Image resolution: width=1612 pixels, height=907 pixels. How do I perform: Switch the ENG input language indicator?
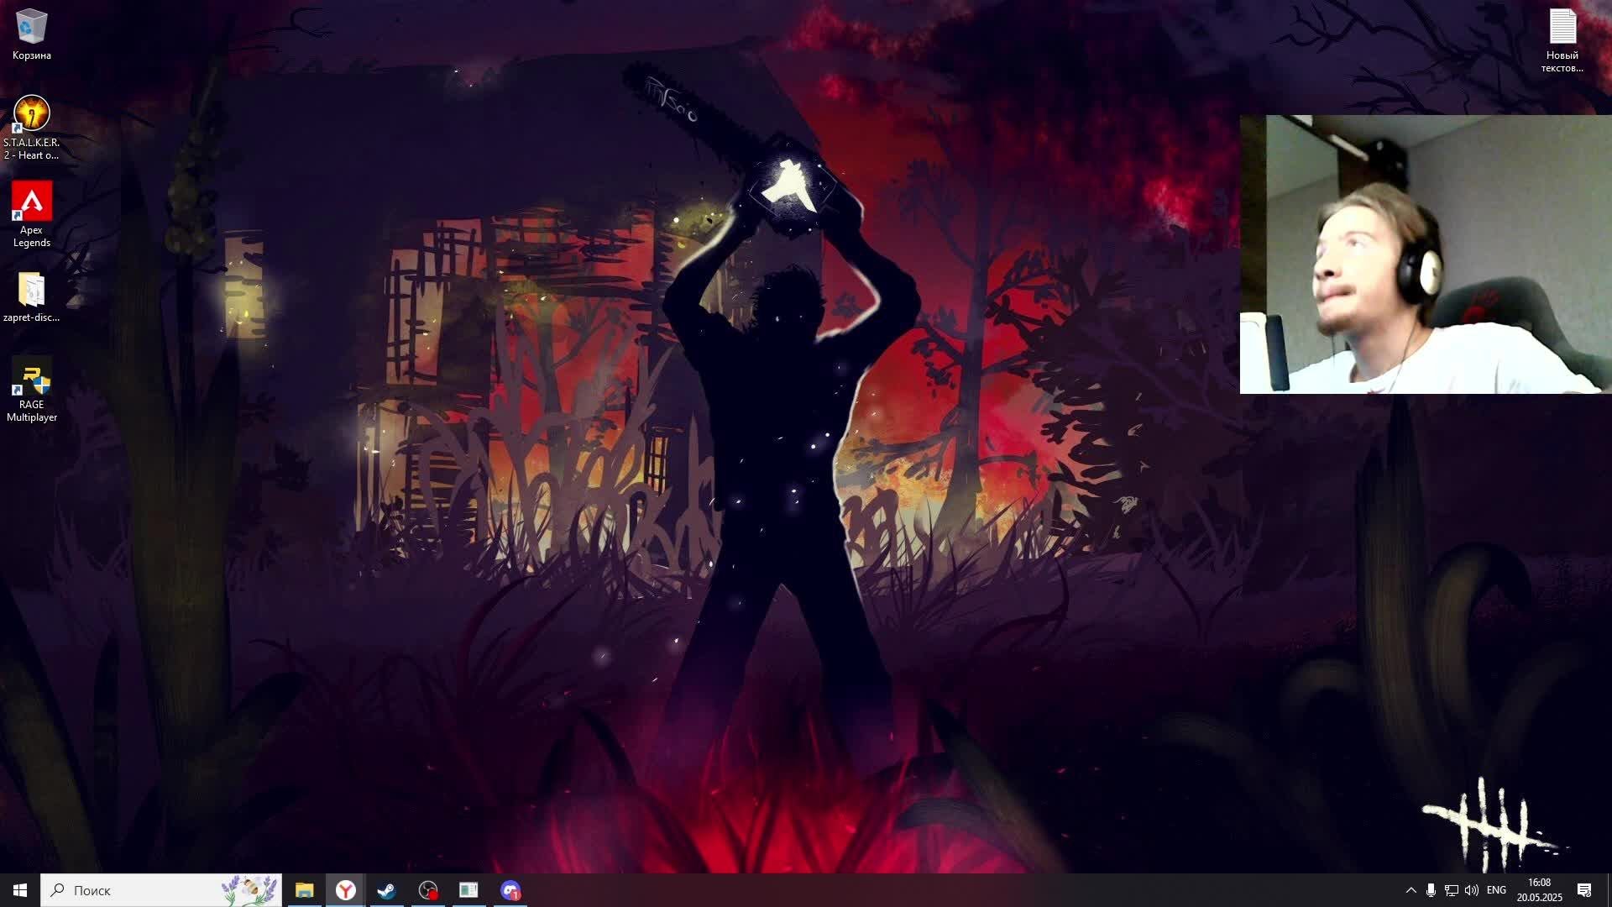1496,890
